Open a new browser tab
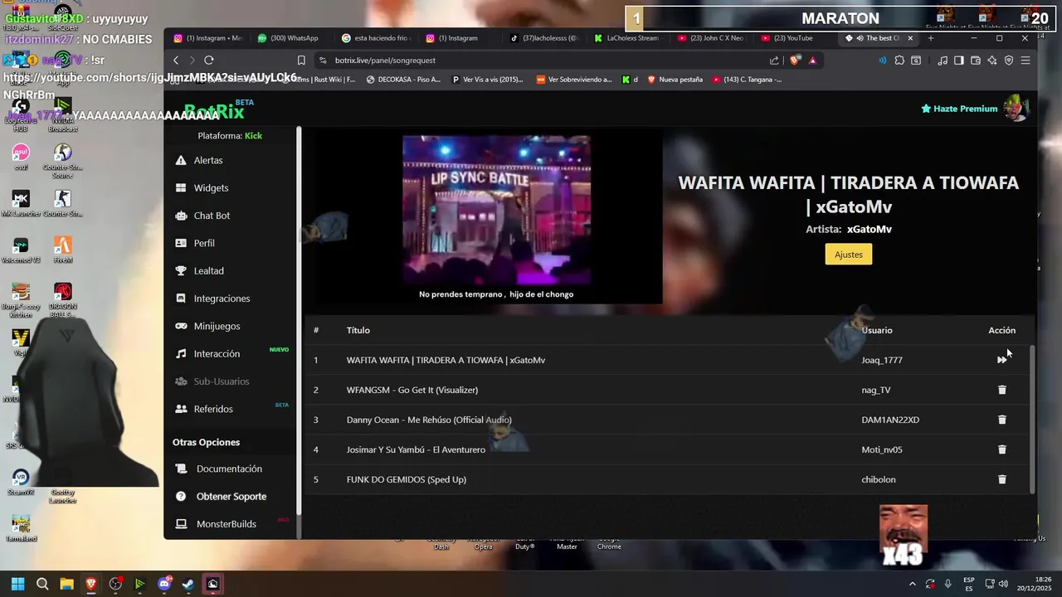 [x=930, y=38]
